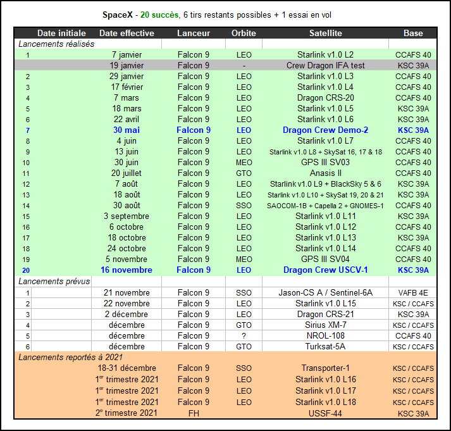451x431 pixels.
Task: Click 'Starlink v1.0 L16' satellite cell
Action: (x=326, y=379)
